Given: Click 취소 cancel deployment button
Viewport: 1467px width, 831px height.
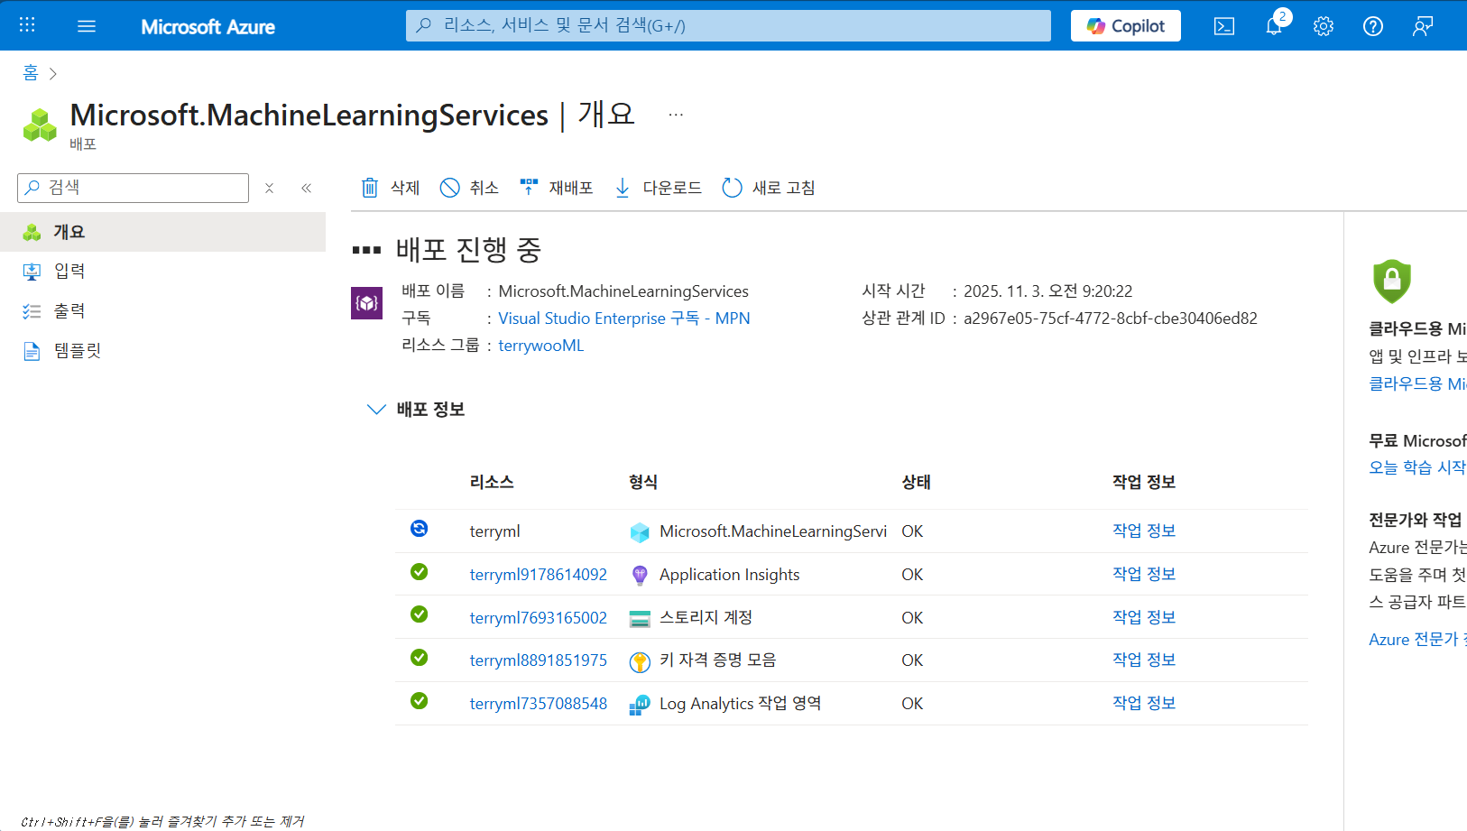Looking at the screenshot, I should (469, 188).
